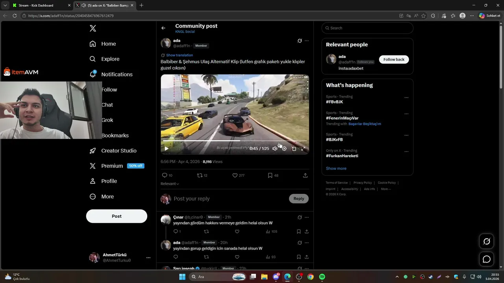The height and width of the screenshot is (283, 504).
Task: Open Discord from taskbar
Action: (x=276, y=277)
